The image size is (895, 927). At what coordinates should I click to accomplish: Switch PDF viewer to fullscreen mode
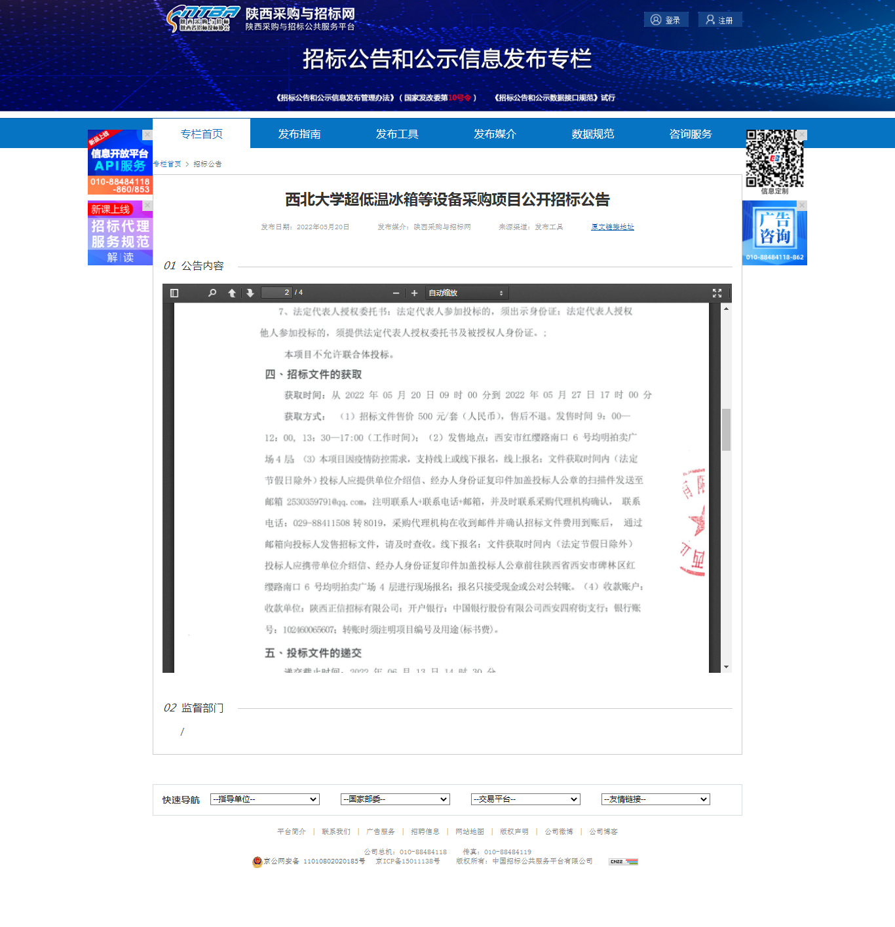pos(717,293)
